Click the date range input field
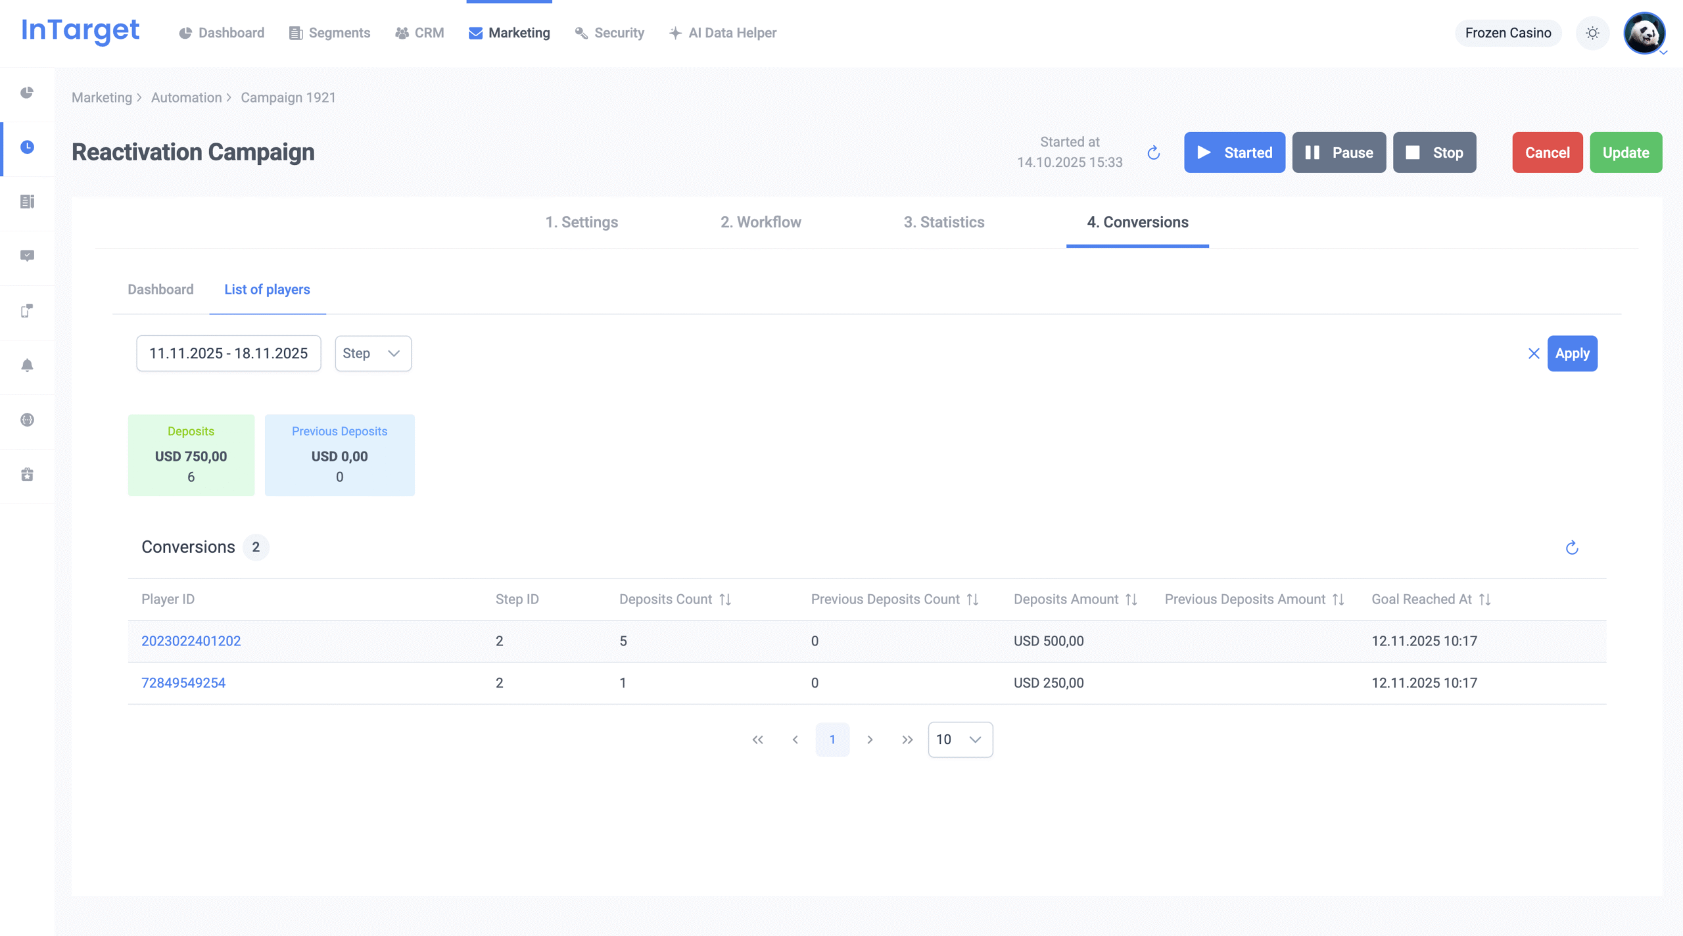Screen dimensions: 1683x936 coord(228,354)
